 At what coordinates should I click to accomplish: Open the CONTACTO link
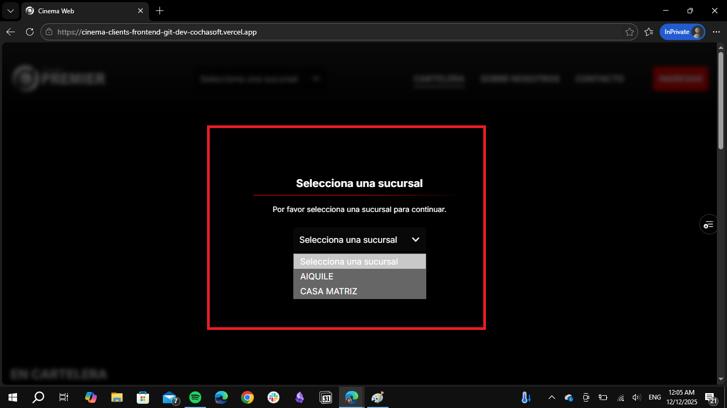(x=600, y=78)
